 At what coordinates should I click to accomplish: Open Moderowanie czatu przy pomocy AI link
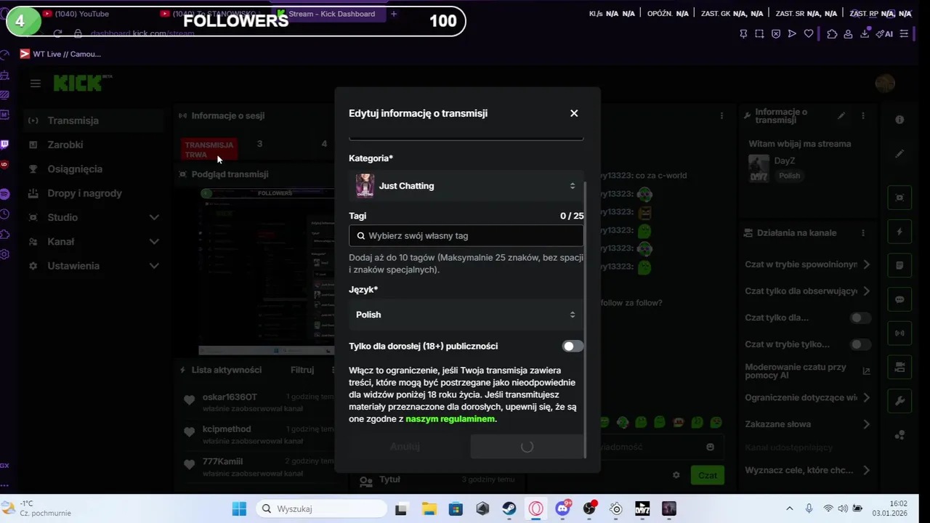pyautogui.click(x=808, y=371)
